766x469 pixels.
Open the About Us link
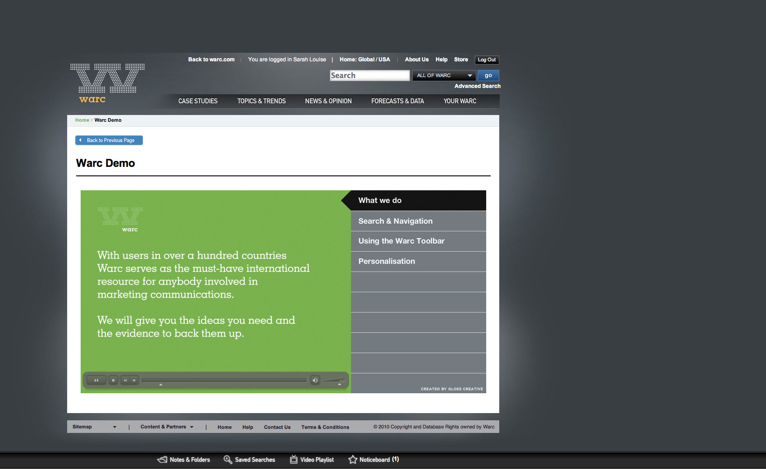point(417,60)
